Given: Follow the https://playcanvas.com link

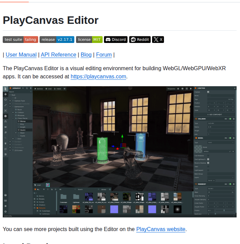Looking at the screenshot, I should (99, 77).
